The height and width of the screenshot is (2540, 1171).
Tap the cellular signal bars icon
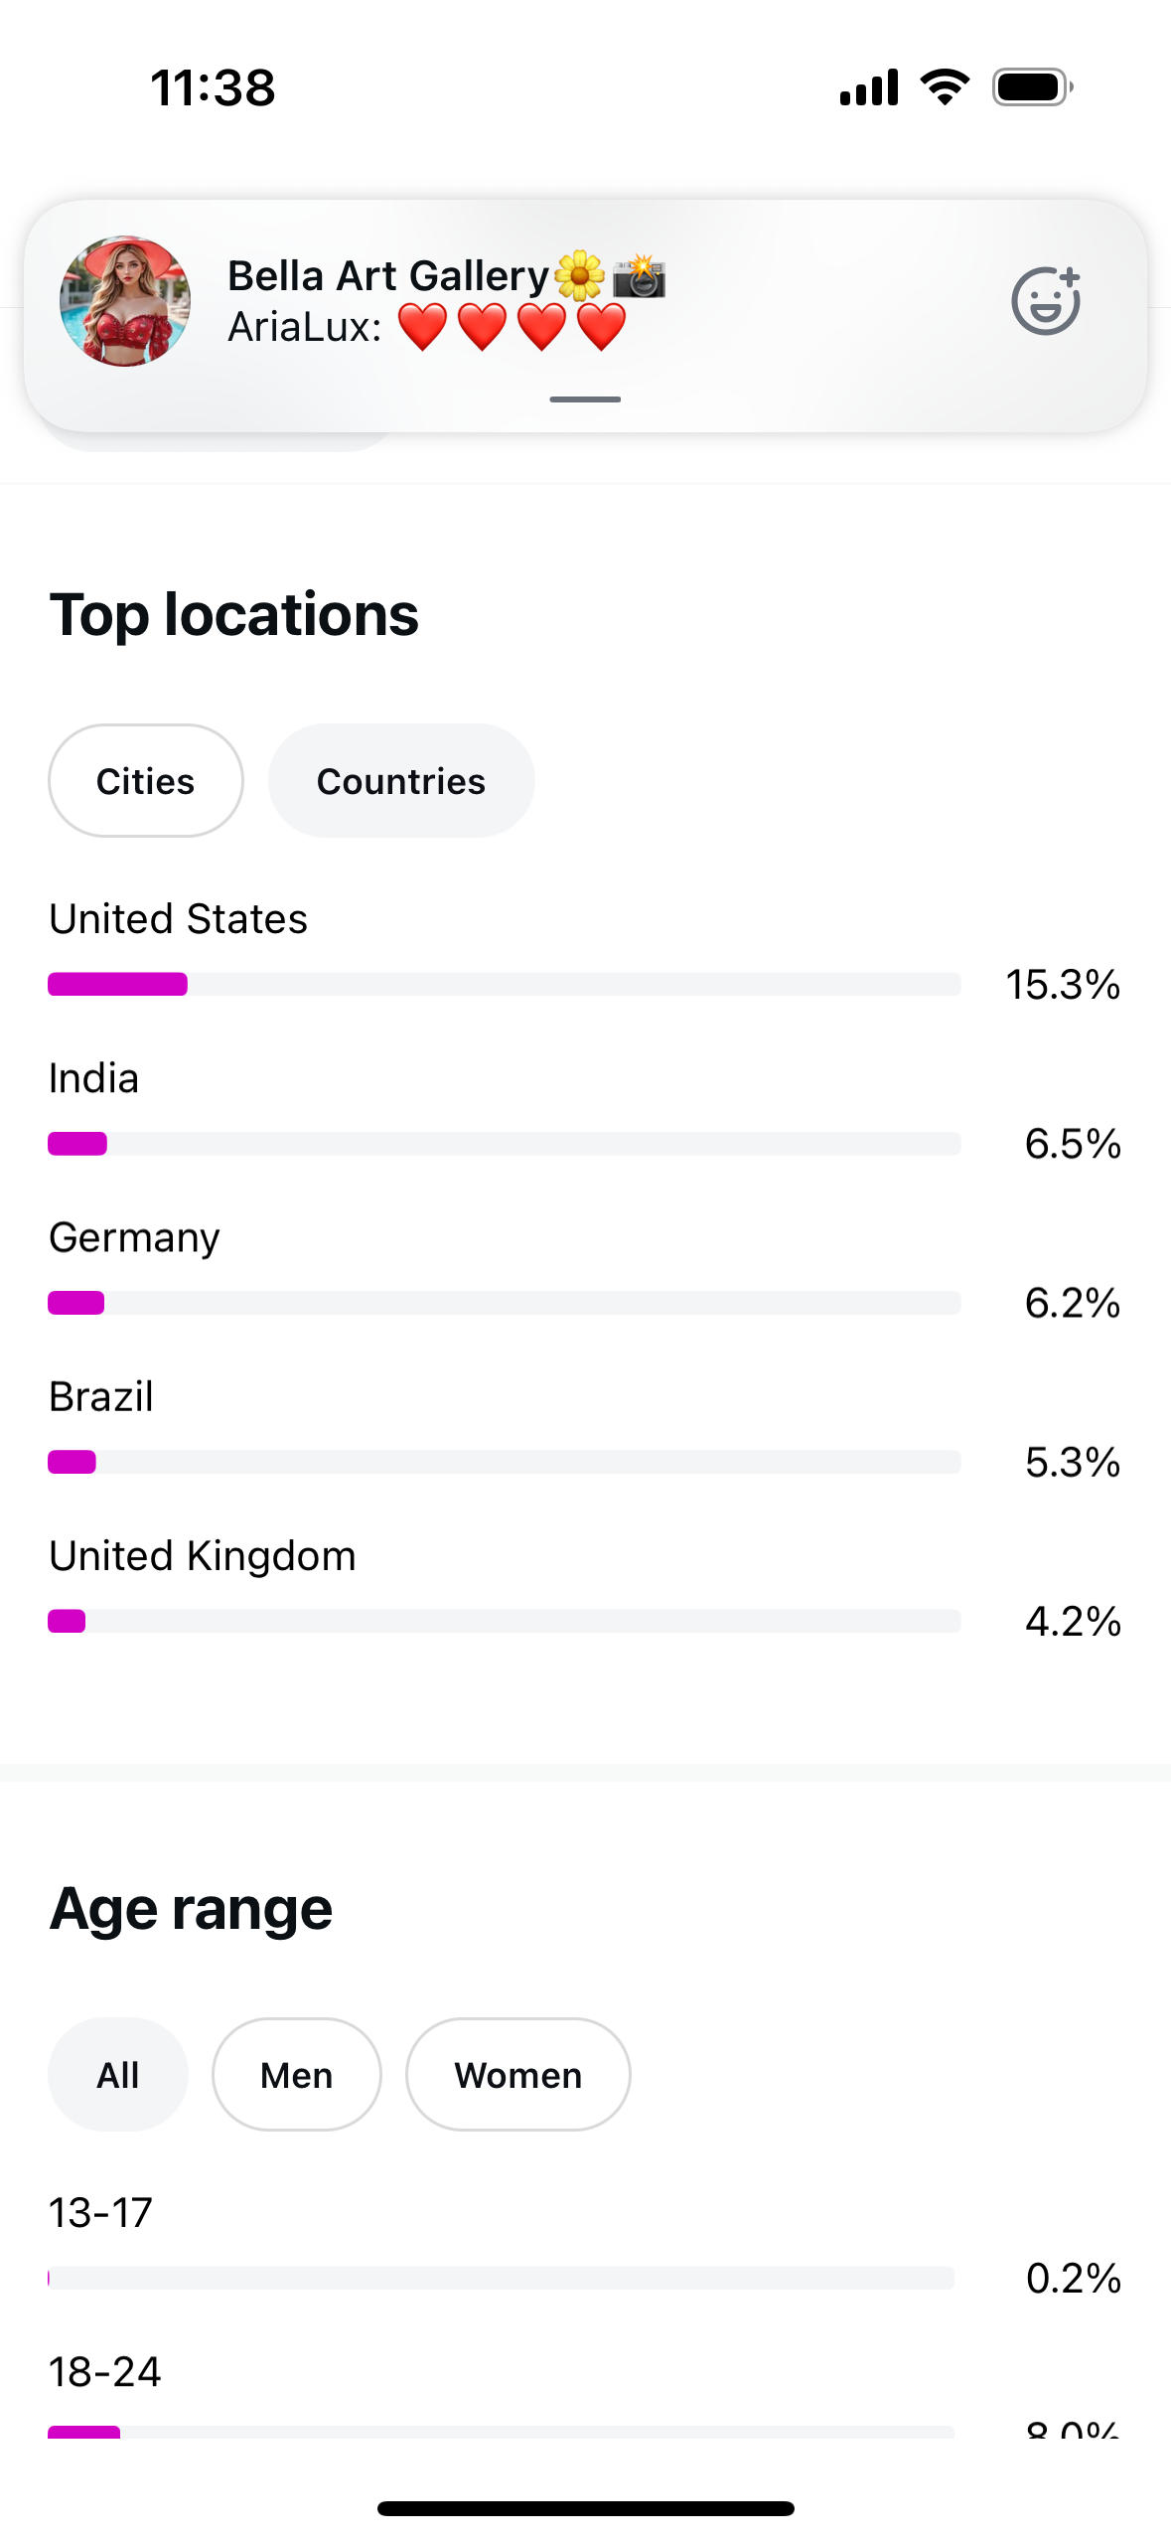(x=869, y=87)
